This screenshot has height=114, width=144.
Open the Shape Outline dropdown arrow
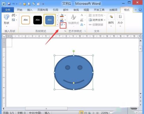click(x=65, y=20)
